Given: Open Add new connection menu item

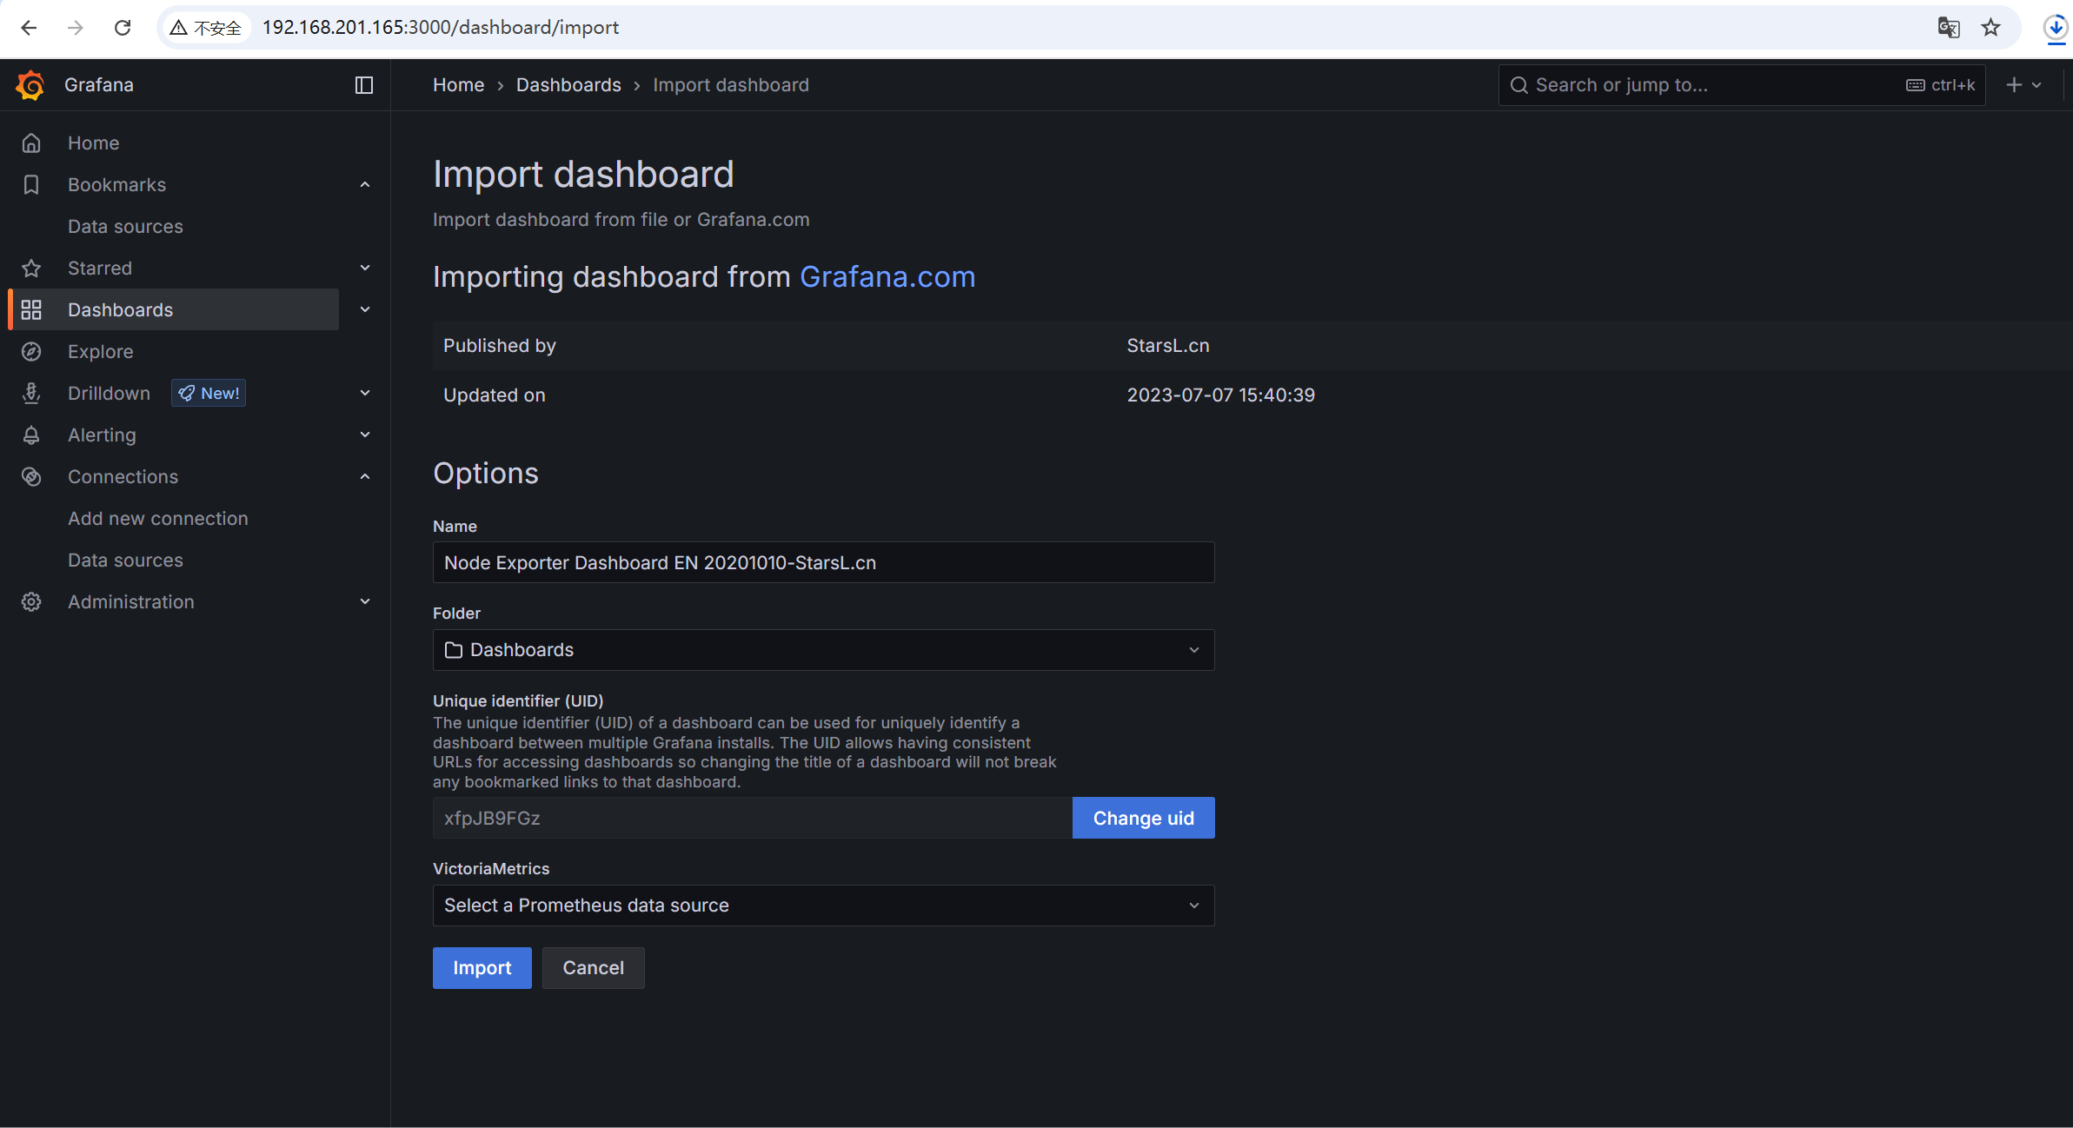Looking at the screenshot, I should click(x=158, y=519).
